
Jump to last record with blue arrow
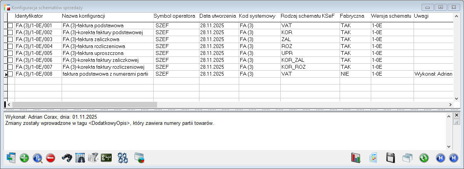(453, 157)
